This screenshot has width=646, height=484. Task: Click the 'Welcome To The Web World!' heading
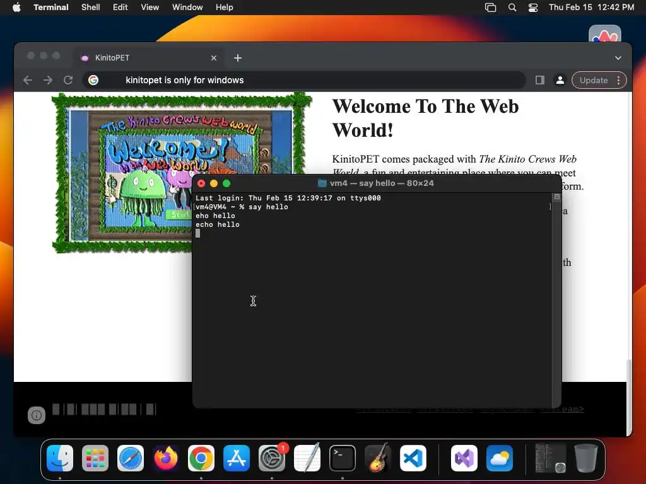pyautogui.click(x=426, y=118)
